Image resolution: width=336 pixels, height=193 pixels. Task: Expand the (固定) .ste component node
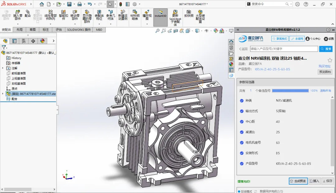point(3,94)
